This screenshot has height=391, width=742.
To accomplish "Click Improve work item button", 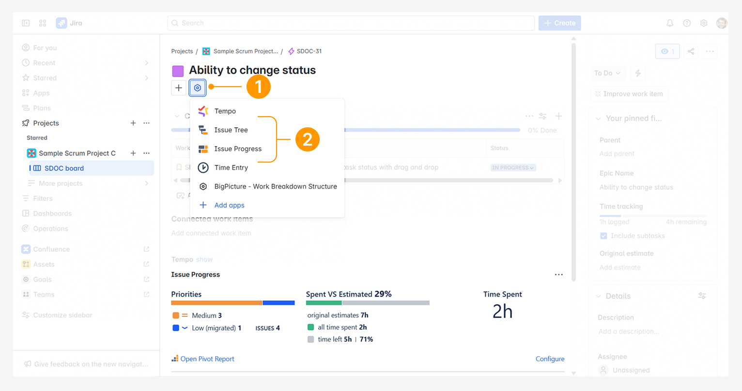I will tap(629, 94).
